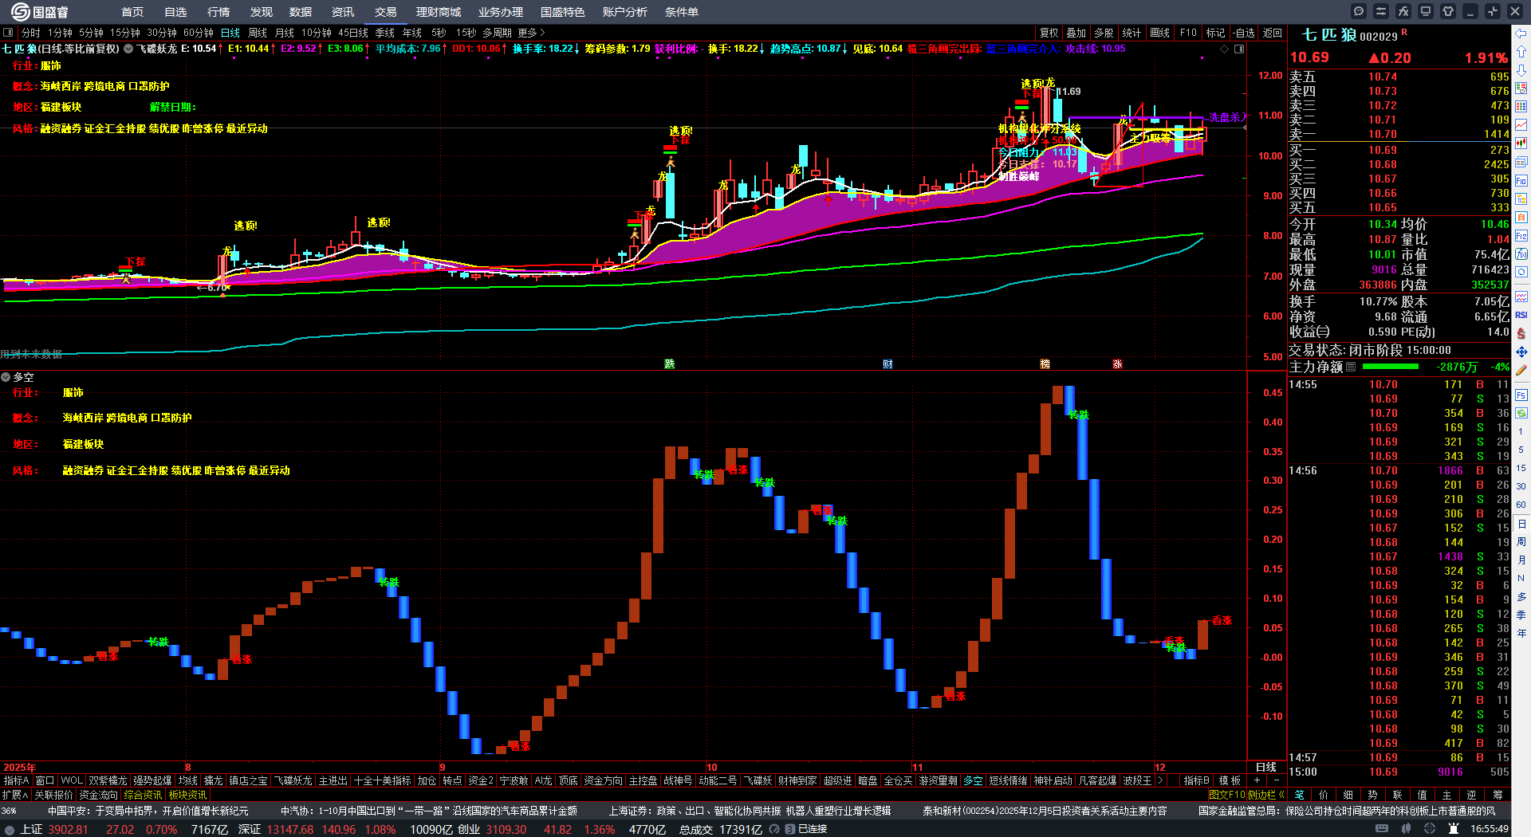Viewport: 1531px width, 837px height.
Task: Switch to the 分时 chart tab
Action: pyautogui.click(x=31, y=33)
